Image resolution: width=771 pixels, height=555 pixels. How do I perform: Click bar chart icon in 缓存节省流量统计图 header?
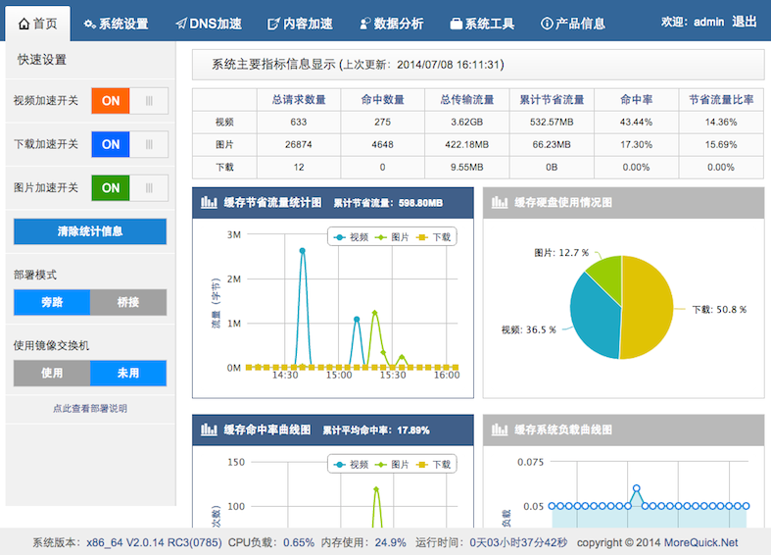[209, 202]
